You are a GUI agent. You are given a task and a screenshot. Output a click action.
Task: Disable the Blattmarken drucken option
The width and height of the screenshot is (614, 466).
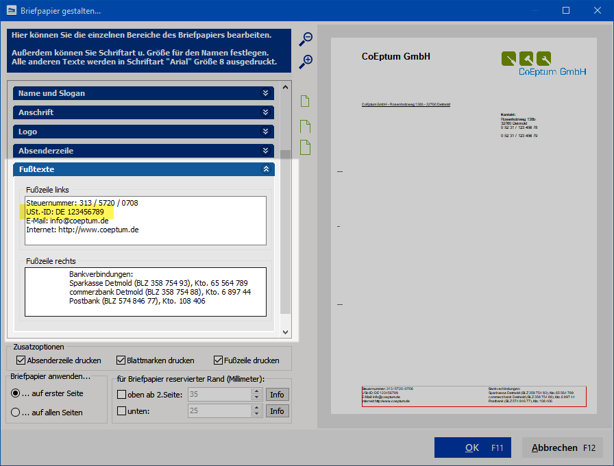coord(121,360)
